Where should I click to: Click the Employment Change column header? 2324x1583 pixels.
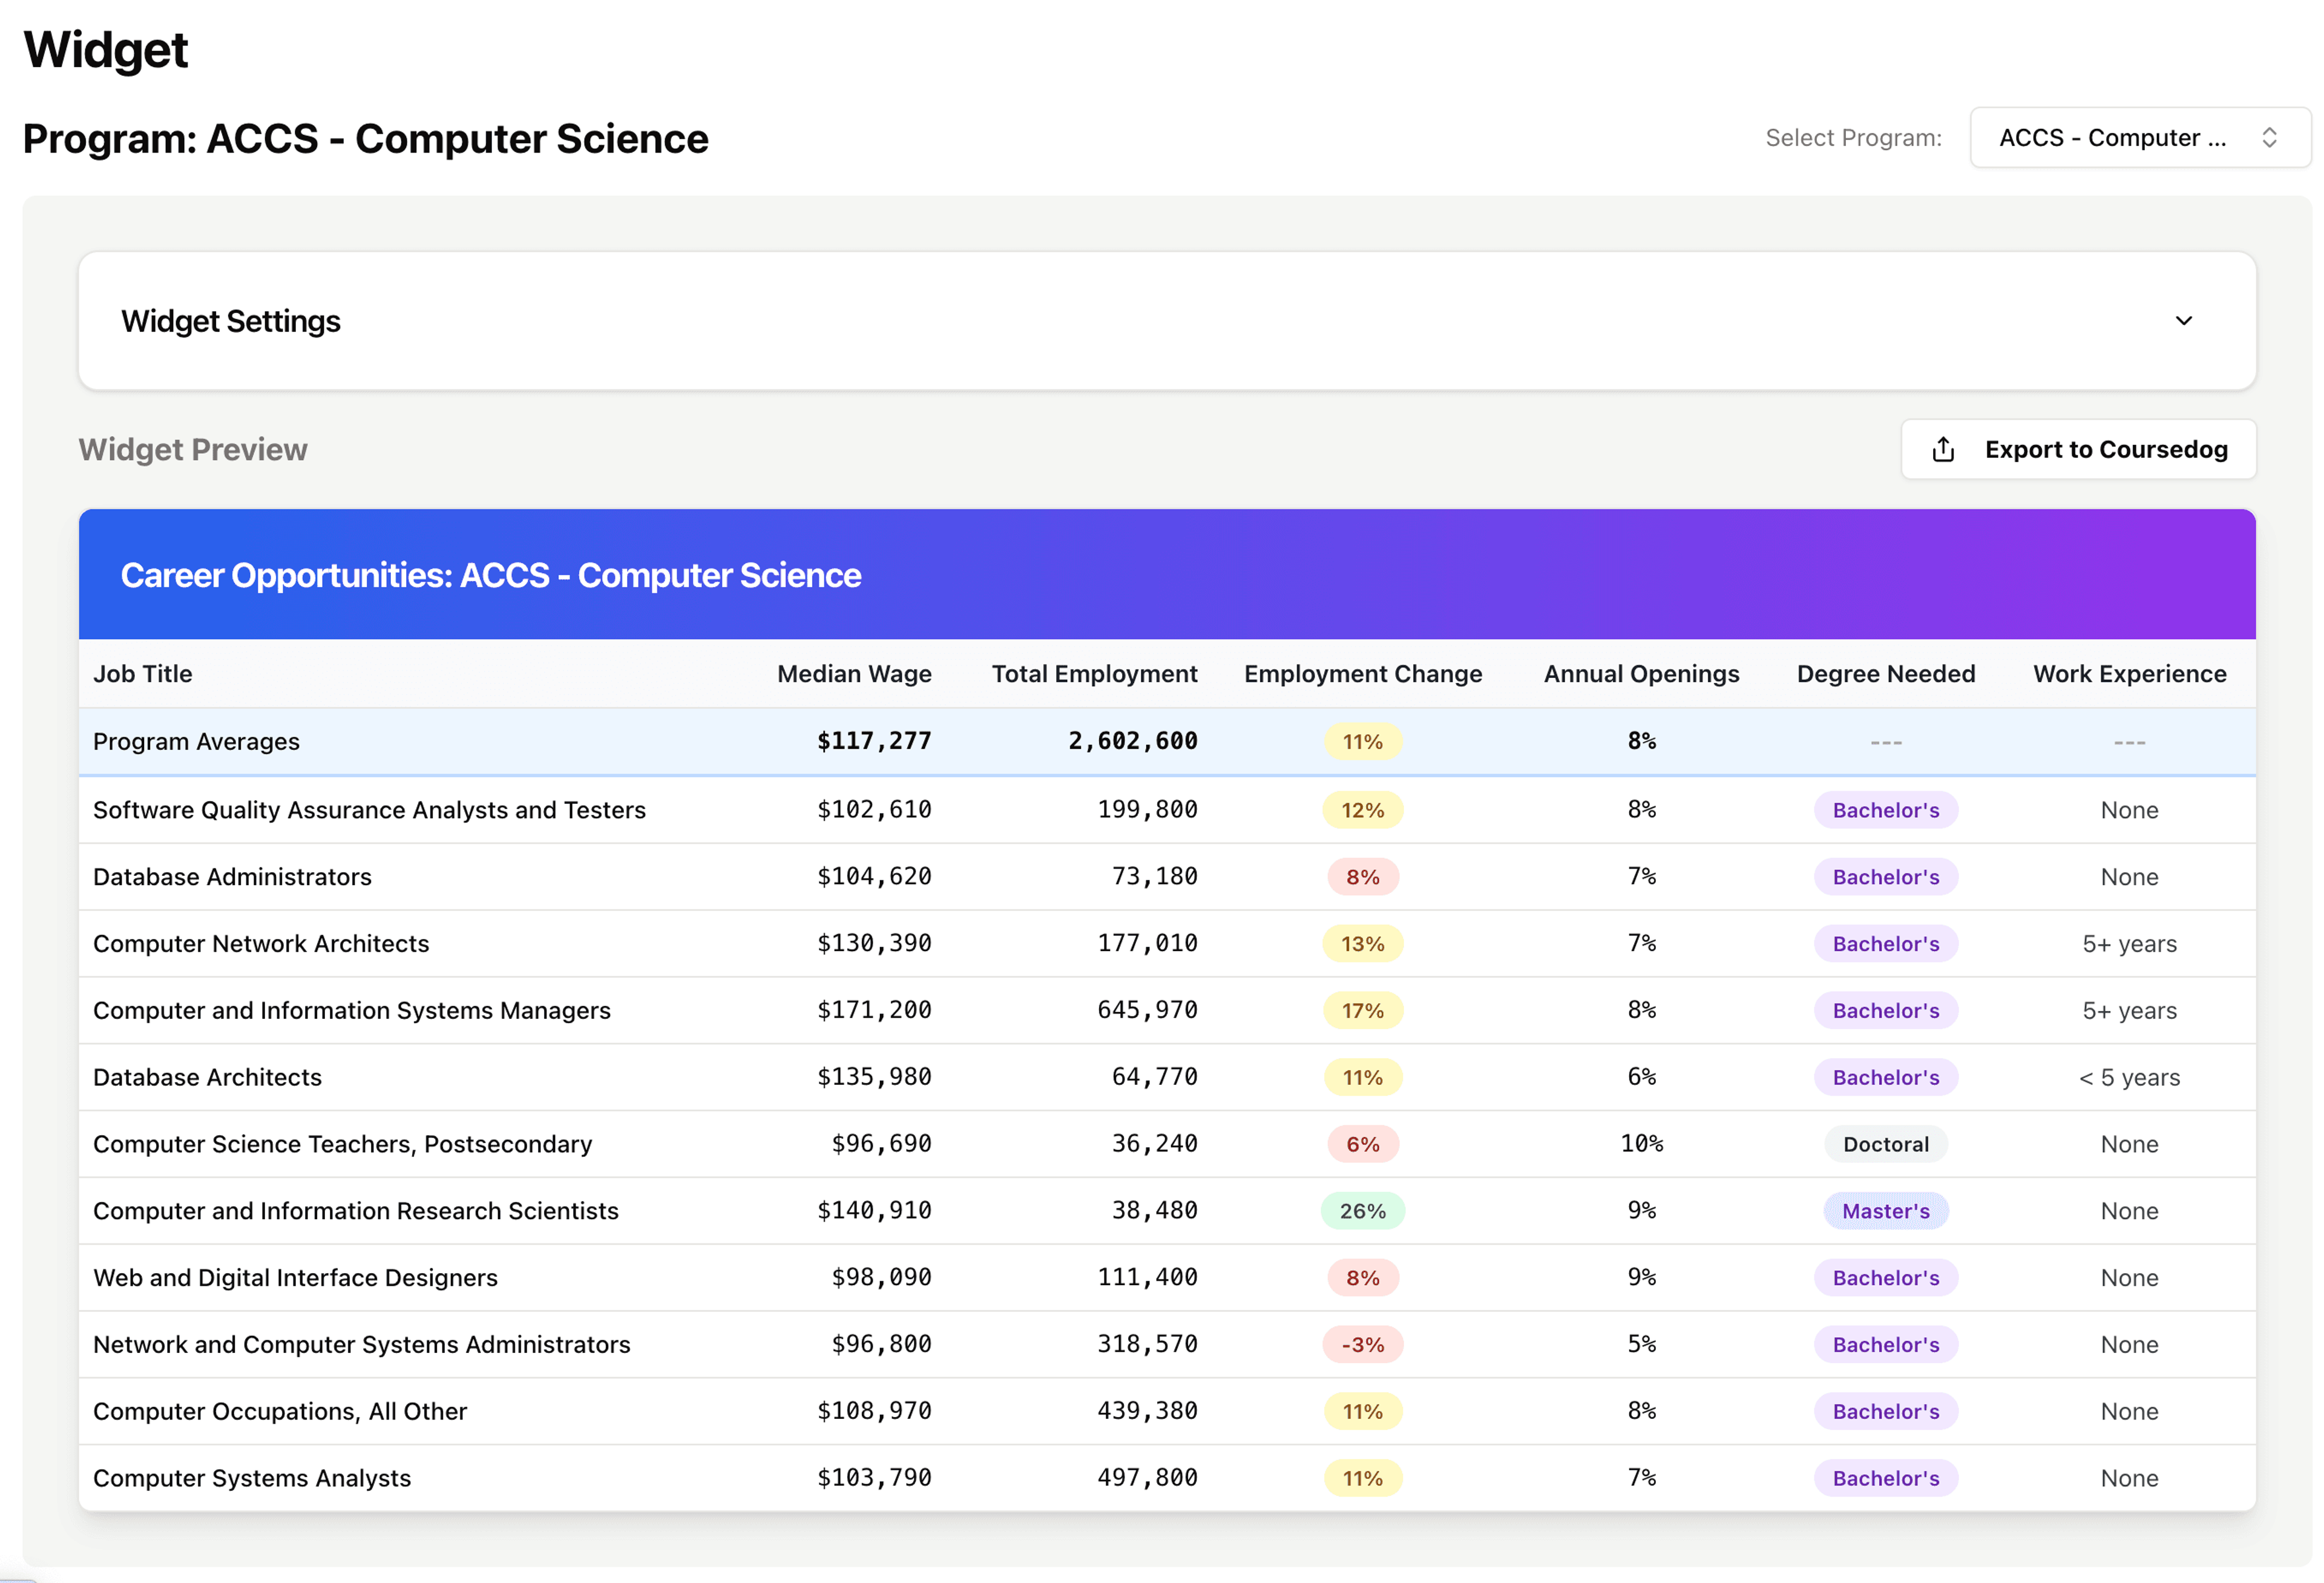(1362, 674)
